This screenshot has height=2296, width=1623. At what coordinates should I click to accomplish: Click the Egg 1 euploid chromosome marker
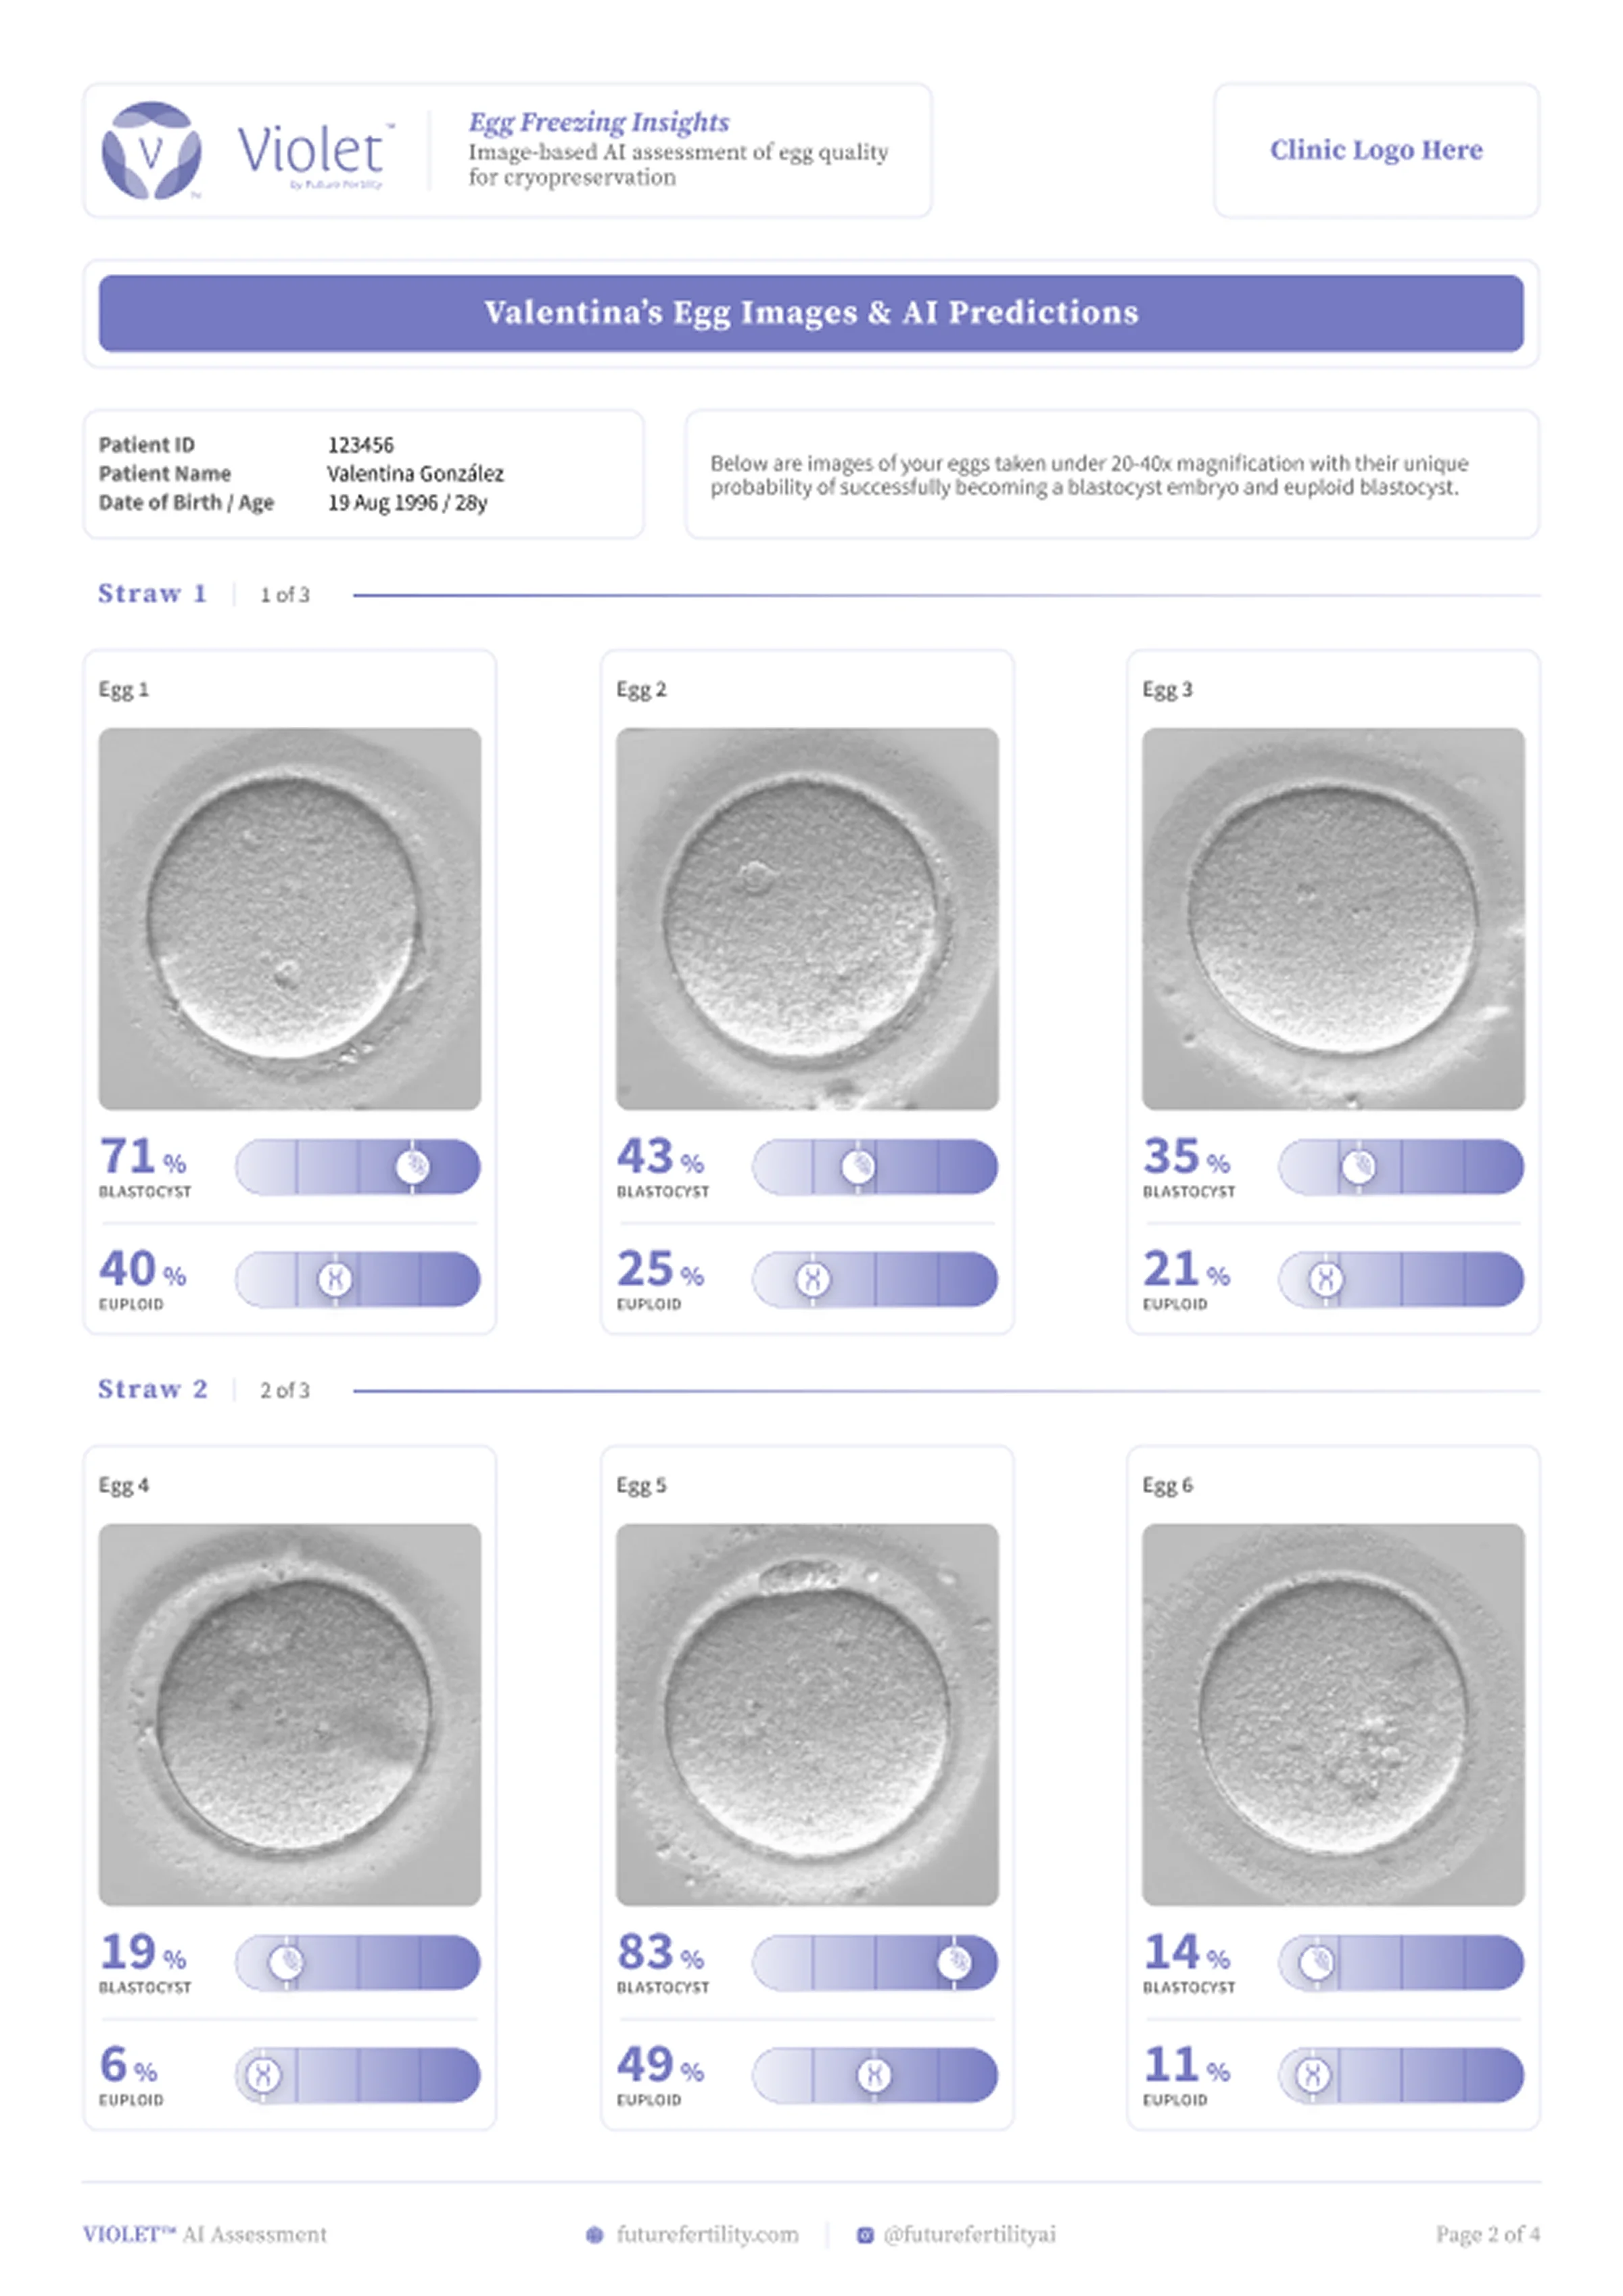(335, 1278)
